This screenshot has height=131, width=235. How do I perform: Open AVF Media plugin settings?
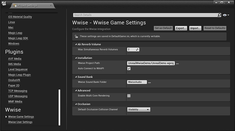pos(15,59)
